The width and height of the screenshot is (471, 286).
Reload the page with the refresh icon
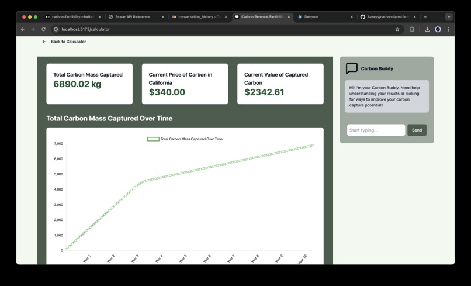coord(44,29)
